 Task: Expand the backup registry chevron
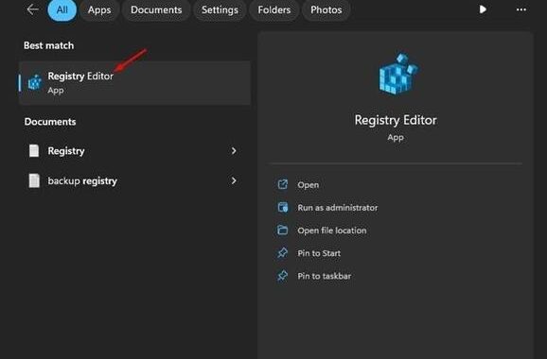tap(234, 180)
